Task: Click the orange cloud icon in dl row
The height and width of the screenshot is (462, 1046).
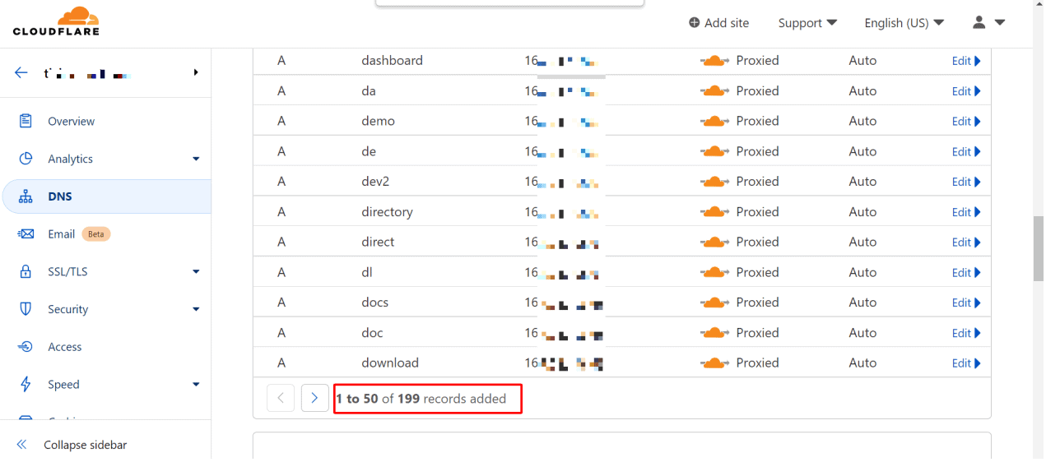Action: click(x=714, y=273)
